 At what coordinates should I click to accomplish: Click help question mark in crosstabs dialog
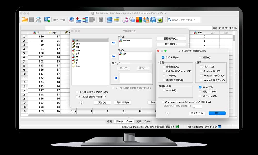[82, 103]
